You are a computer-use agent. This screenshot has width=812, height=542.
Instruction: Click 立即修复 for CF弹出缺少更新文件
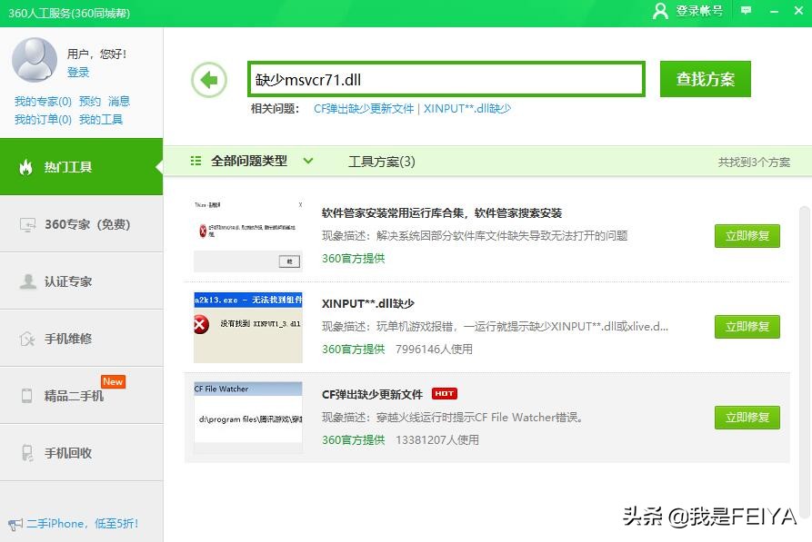point(747,418)
